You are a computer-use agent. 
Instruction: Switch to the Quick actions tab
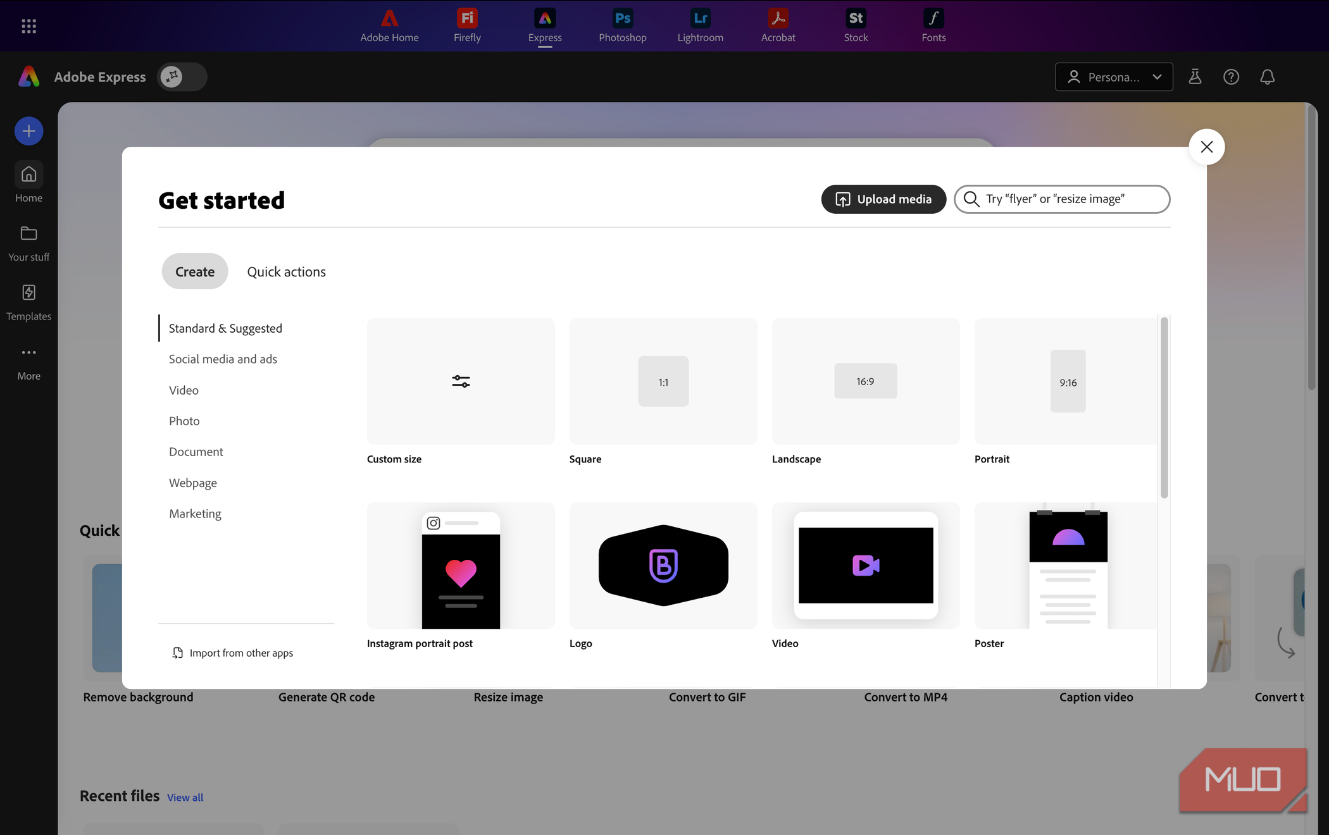pyautogui.click(x=286, y=271)
